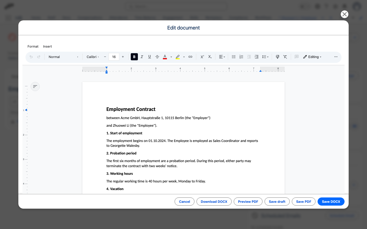The image size is (367, 229).
Task: Expand the text color arrow
Action: pos(171,57)
